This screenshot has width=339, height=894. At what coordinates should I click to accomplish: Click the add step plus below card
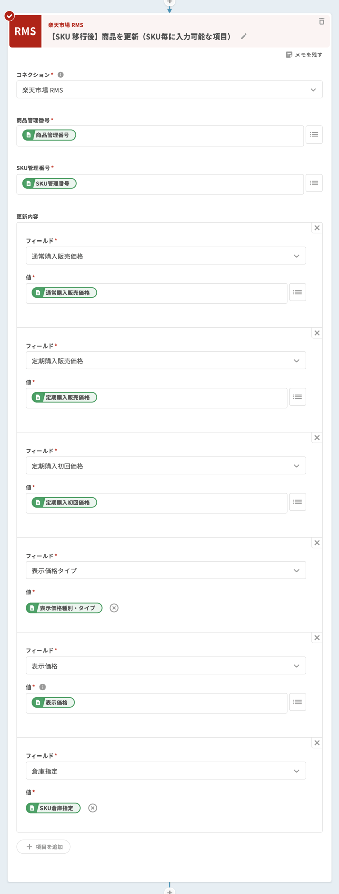[x=169, y=891]
